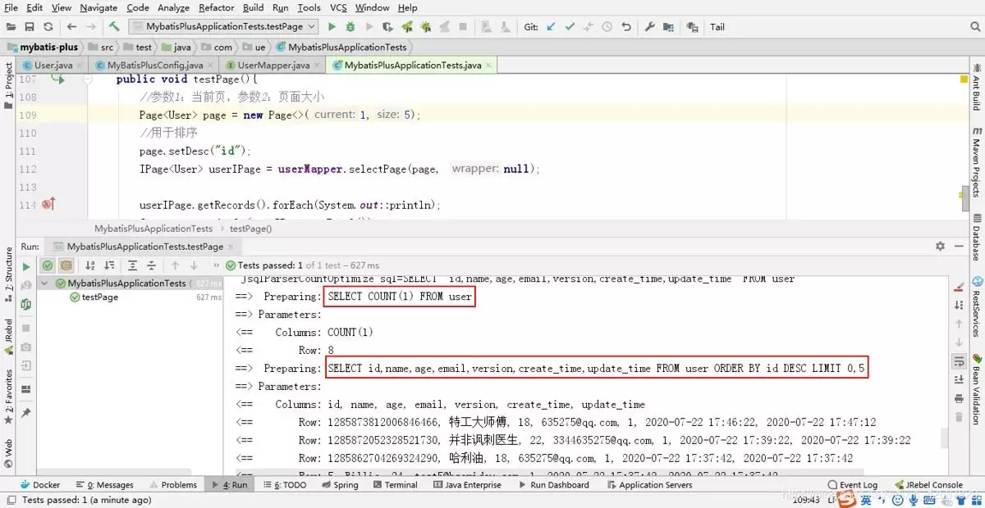Viewport: 985px width, 508px height.
Task: Click the print icon in console sidebar
Action: pos(959,397)
